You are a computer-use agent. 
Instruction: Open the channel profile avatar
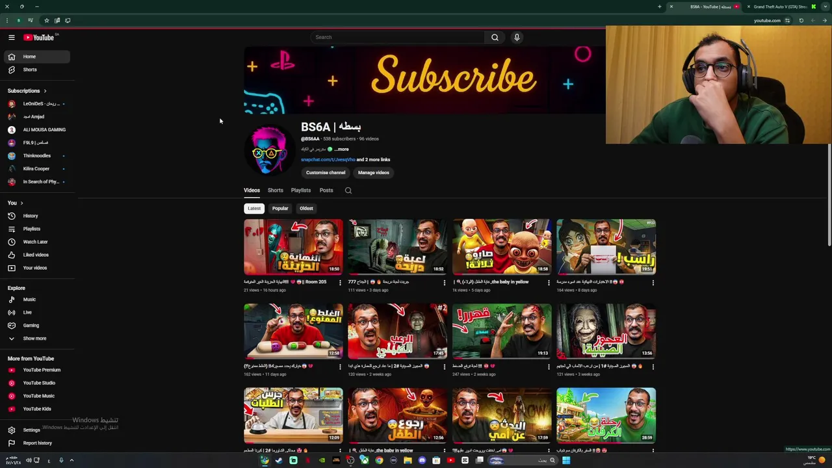268,150
